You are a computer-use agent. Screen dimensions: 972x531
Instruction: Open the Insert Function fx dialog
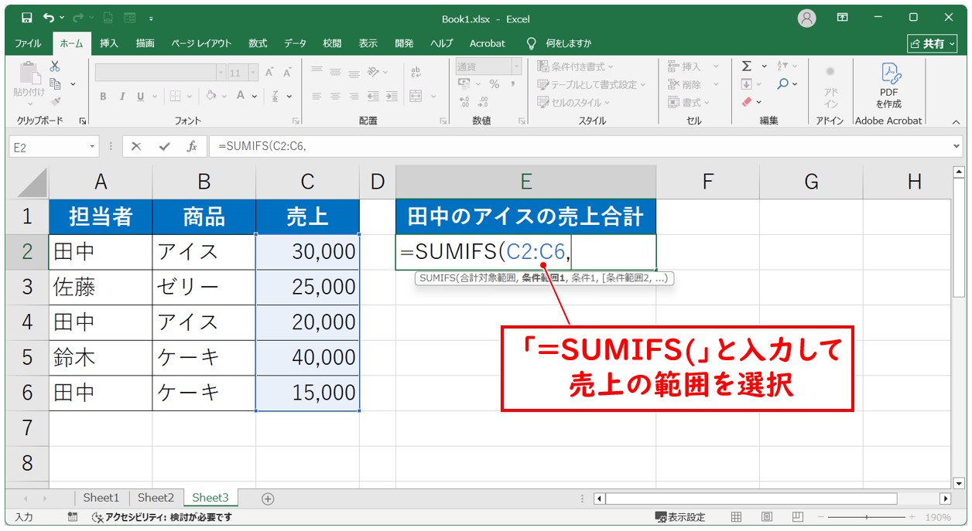(x=191, y=146)
